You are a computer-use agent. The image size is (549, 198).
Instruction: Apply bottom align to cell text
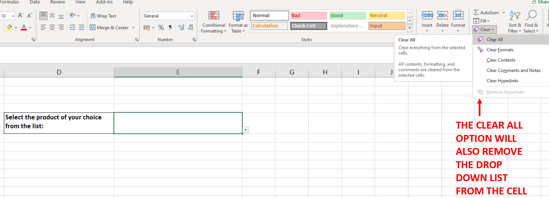(x=61, y=16)
